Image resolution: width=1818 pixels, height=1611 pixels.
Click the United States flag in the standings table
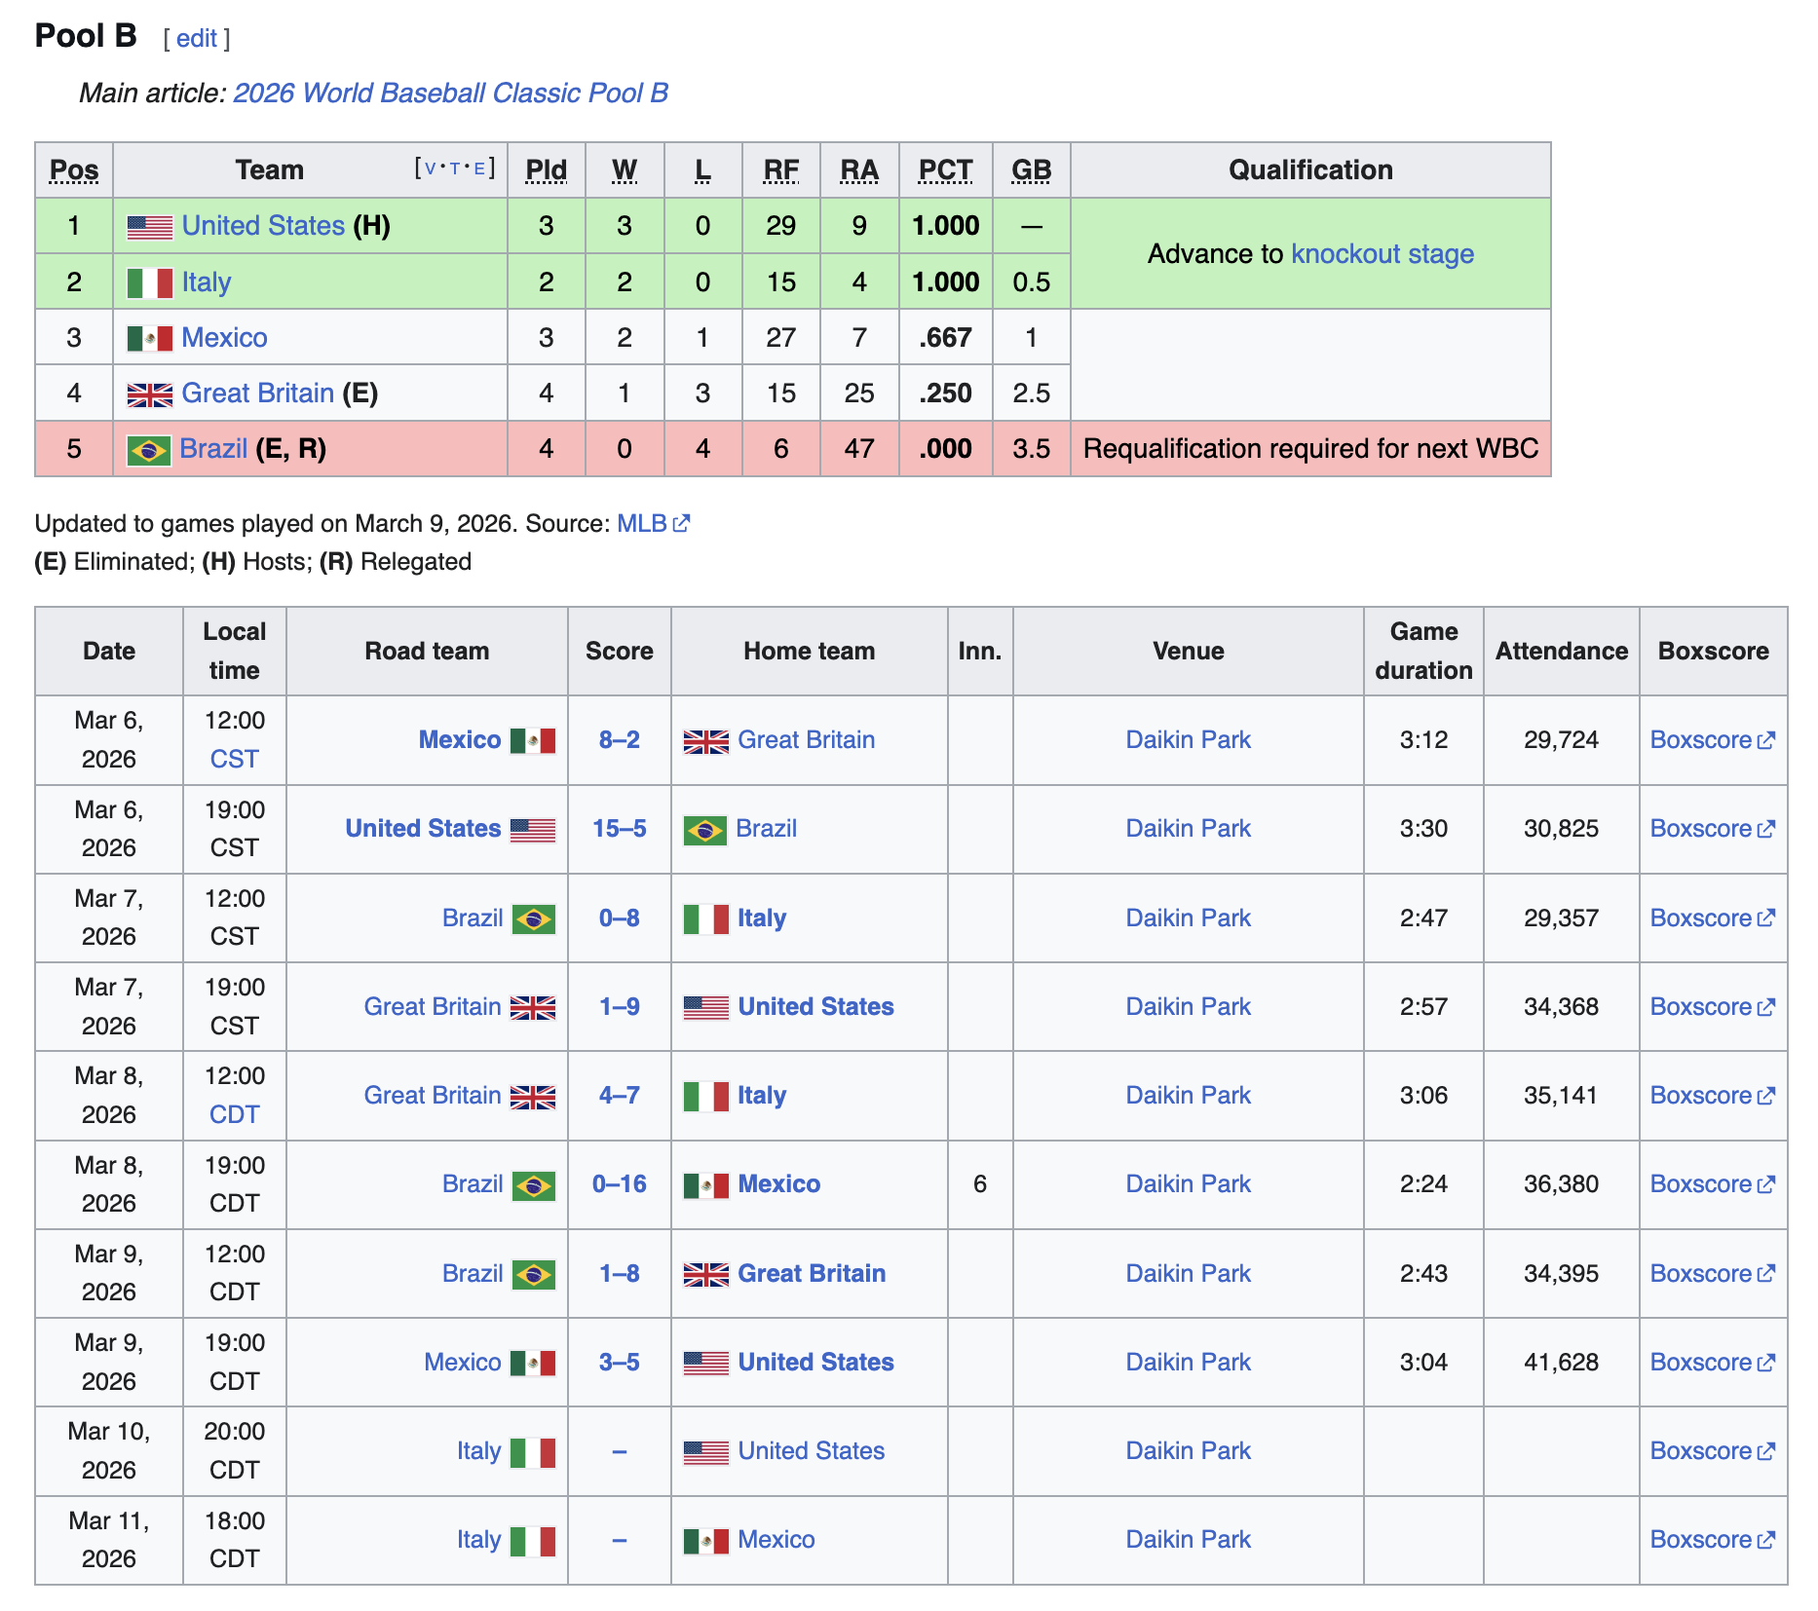(x=150, y=227)
